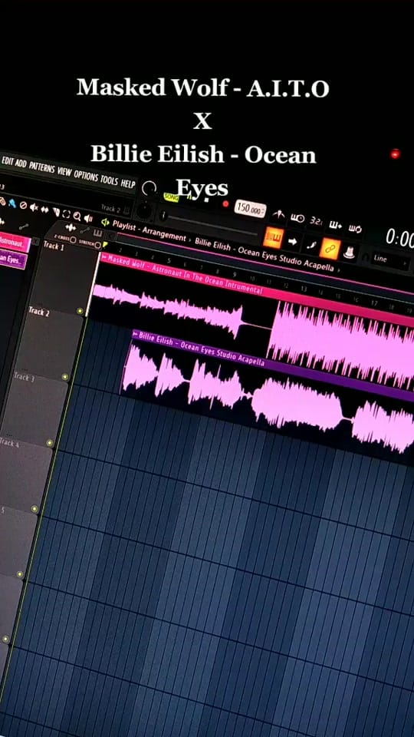The width and height of the screenshot is (414, 737).
Task: Select the Playback speaker tool
Action: 88,219
